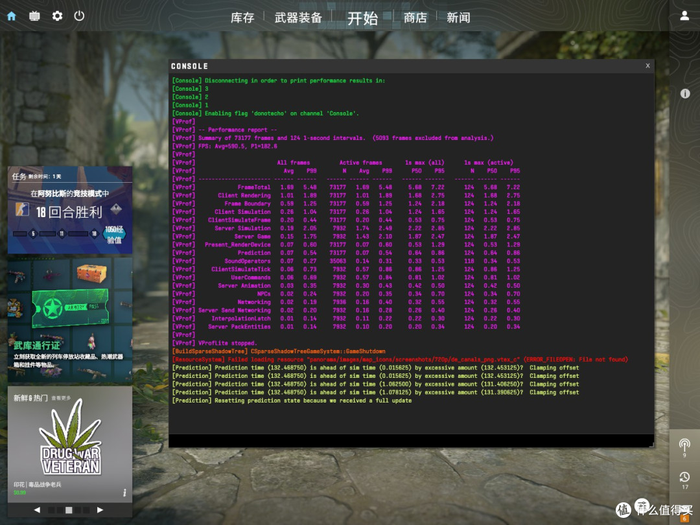Open the player profile icon
Screen dimensions: 700x525
coord(684,16)
